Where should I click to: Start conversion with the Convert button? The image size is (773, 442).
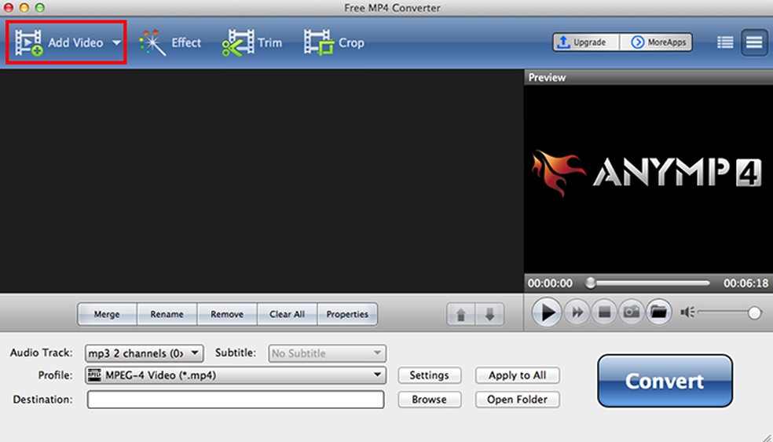pos(665,381)
